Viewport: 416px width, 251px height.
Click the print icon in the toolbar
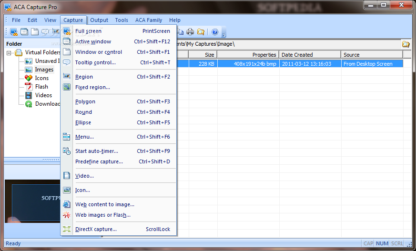[190, 32]
